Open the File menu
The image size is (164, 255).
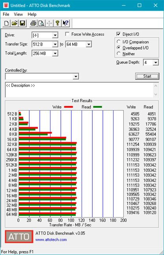[x=6, y=14]
